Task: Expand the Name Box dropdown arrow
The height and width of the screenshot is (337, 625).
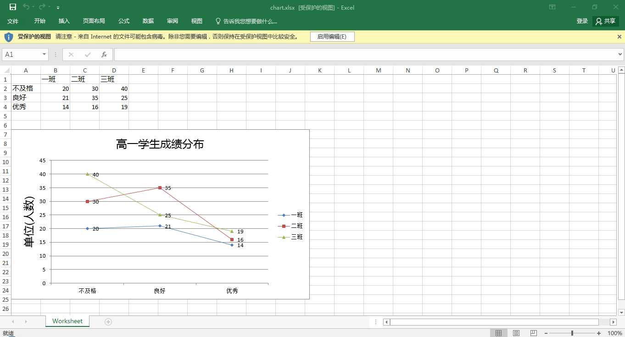Action: [x=45, y=55]
